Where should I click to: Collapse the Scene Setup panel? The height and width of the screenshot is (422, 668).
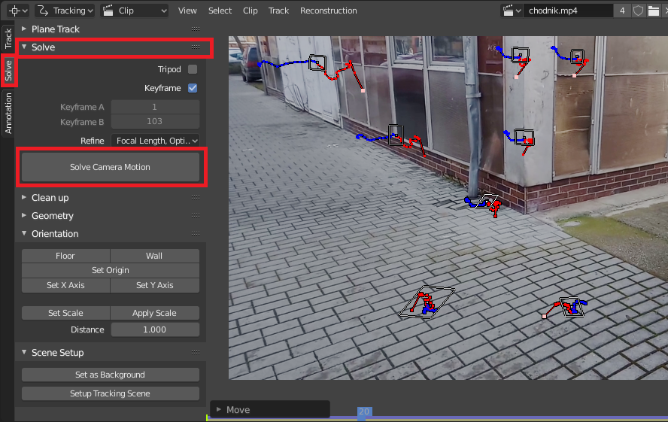[24, 353]
